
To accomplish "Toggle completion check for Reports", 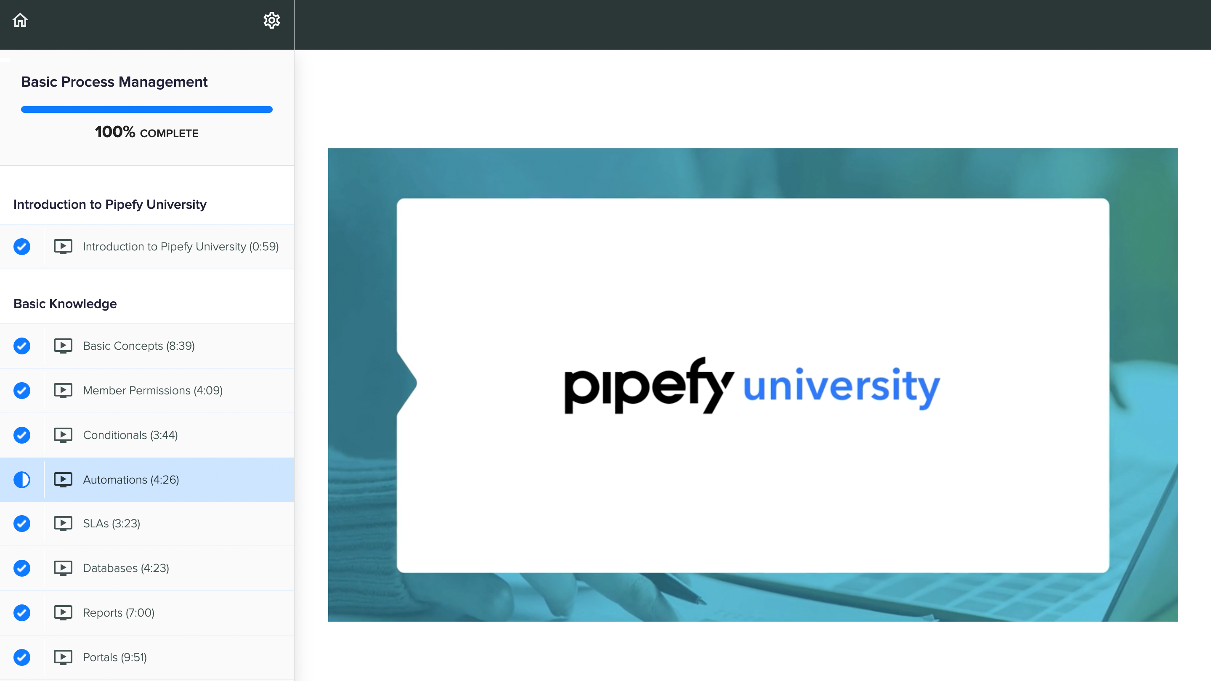I will point(21,613).
